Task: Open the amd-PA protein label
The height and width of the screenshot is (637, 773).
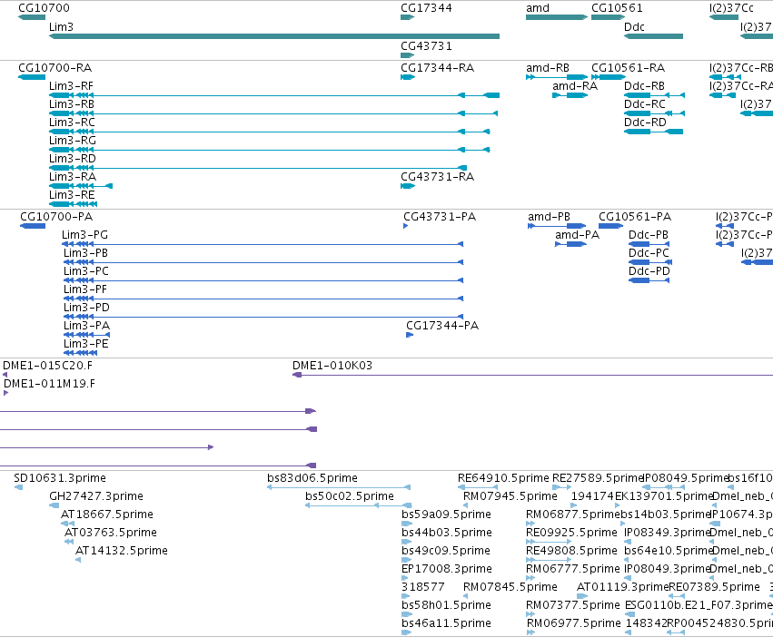Action: (x=578, y=234)
